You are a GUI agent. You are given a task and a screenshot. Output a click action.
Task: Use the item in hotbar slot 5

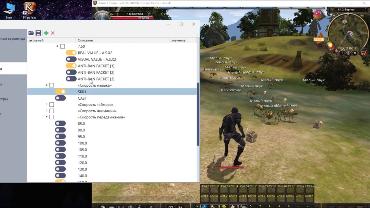[243, 206]
